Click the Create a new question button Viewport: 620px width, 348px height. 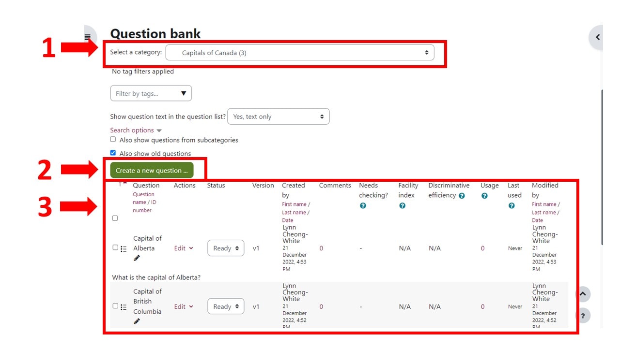click(x=152, y=171)
